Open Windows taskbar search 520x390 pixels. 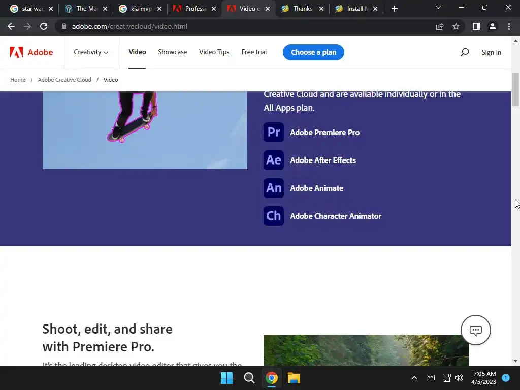(x=249, y=378)
